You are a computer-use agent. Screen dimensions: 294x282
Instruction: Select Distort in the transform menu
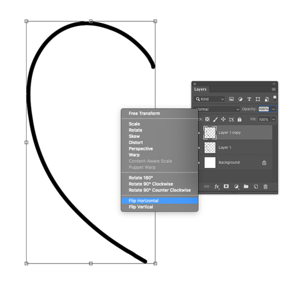tap(160, 142)
